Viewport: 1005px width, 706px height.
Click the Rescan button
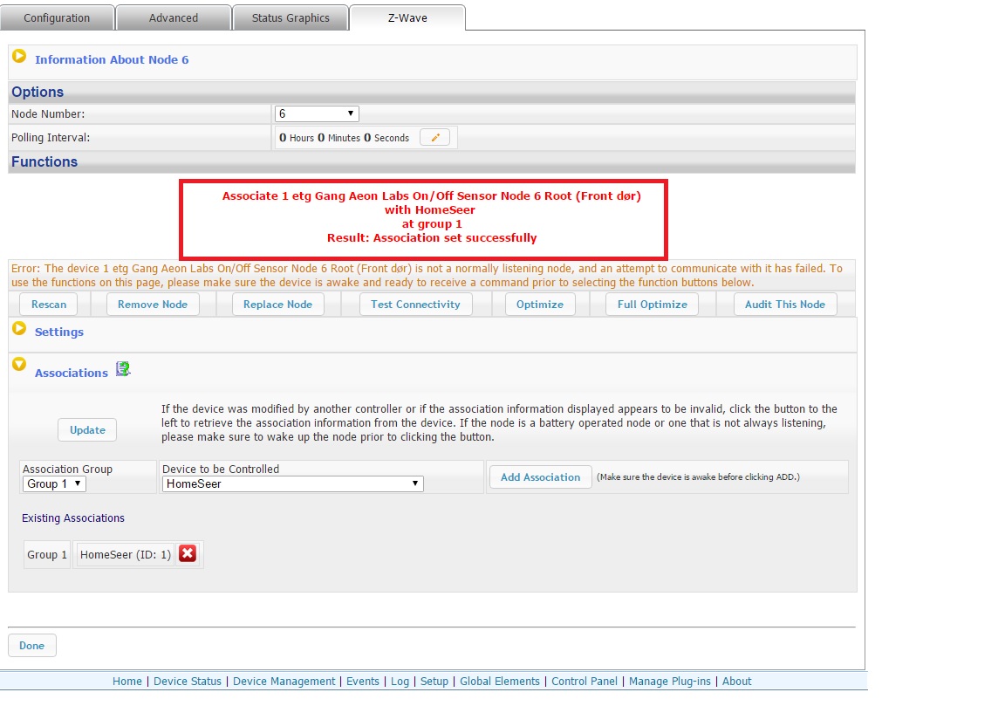(49, 304)
